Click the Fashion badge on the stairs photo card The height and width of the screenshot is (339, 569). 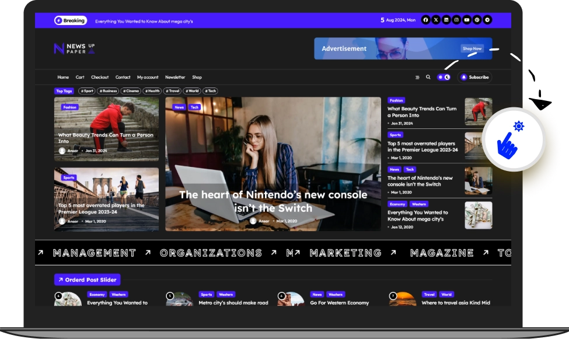tap(69, 107)
